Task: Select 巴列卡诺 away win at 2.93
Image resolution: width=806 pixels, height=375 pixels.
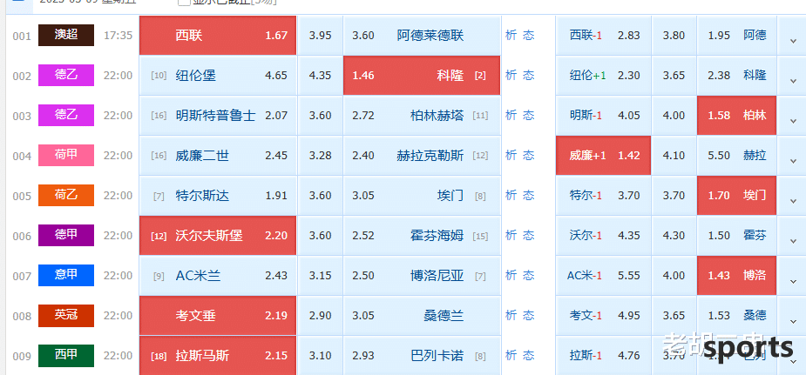Action: click(422, 356)
